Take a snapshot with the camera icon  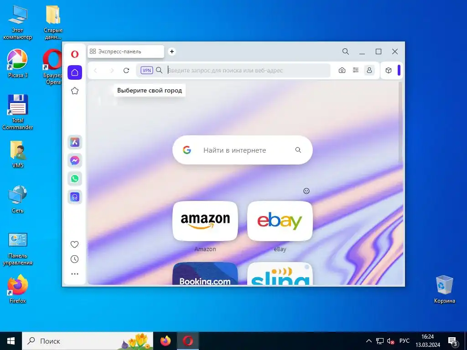pos(342,70)
